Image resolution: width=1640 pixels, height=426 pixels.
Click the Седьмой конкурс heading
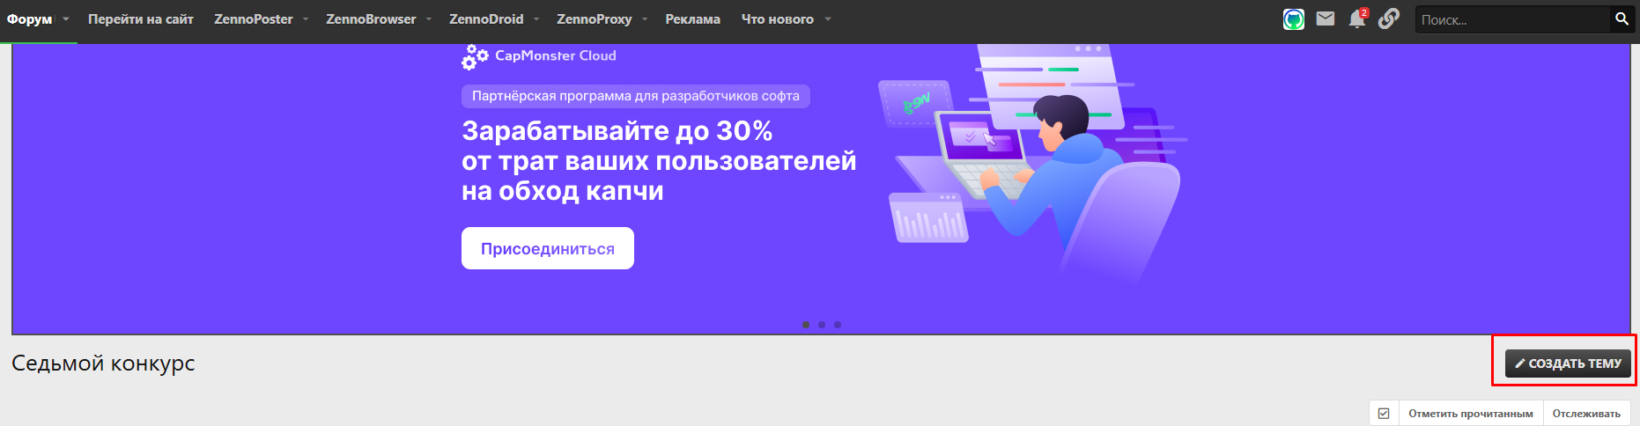click(x=103, y=364)
